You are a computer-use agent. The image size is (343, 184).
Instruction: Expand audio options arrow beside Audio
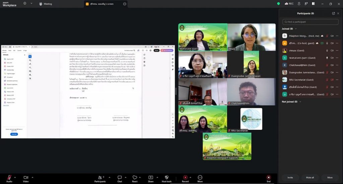[15, 177]
